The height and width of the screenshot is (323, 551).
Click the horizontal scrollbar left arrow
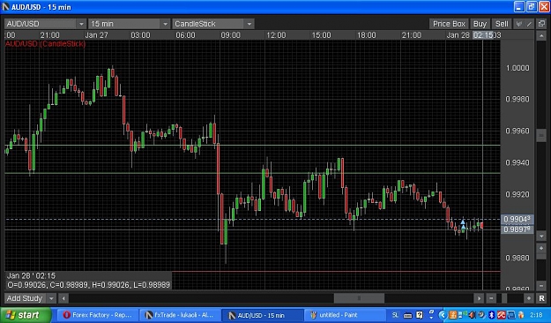63,298
